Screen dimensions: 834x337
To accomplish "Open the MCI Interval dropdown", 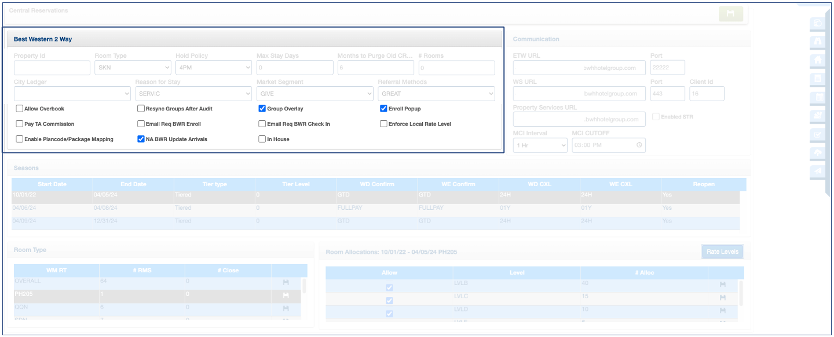I will pos(540,145).
